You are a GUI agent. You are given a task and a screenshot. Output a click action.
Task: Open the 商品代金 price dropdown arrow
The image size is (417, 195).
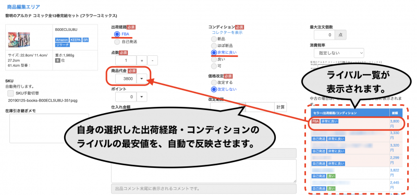(x=141, y=79)
